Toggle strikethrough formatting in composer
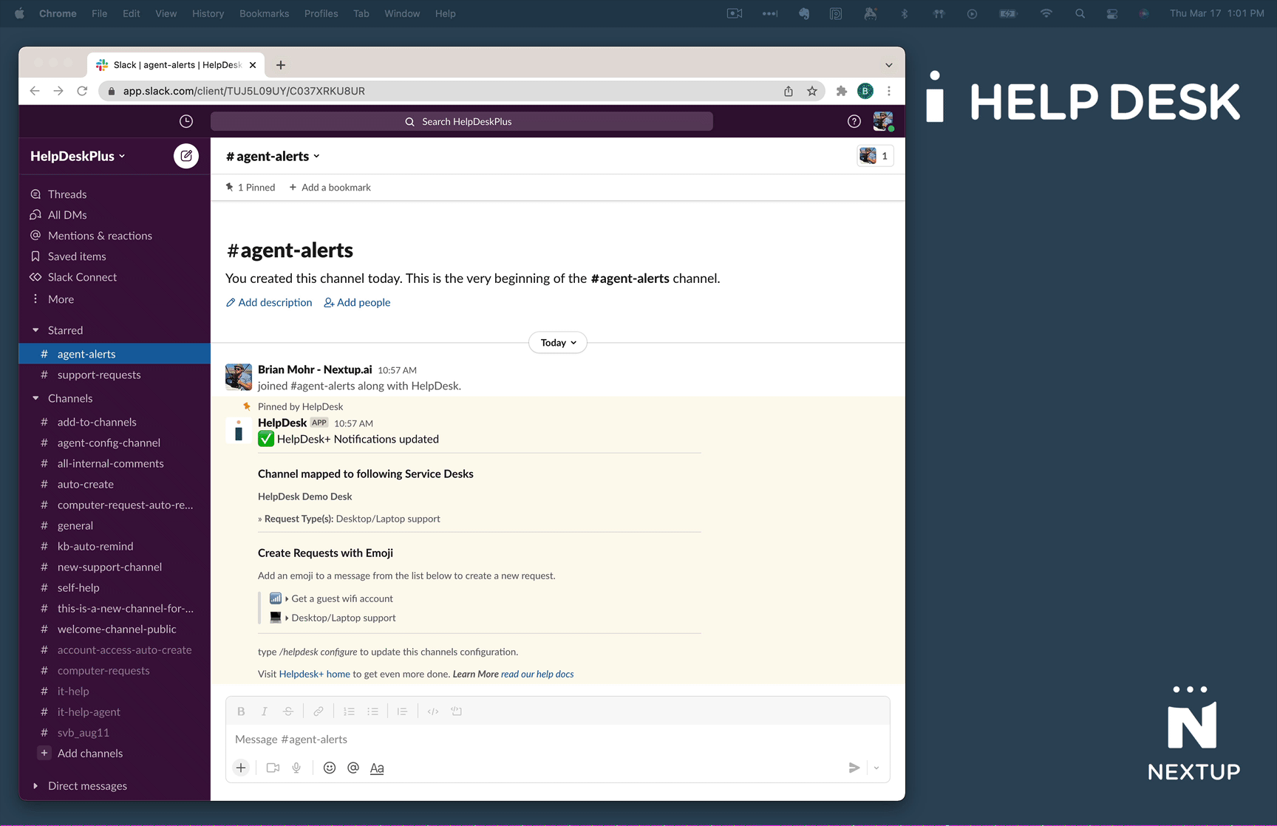 (x=288, y=711)
